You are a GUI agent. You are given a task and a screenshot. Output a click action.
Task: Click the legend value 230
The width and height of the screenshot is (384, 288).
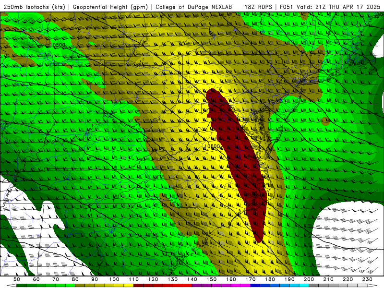click(x=367, y=279)
